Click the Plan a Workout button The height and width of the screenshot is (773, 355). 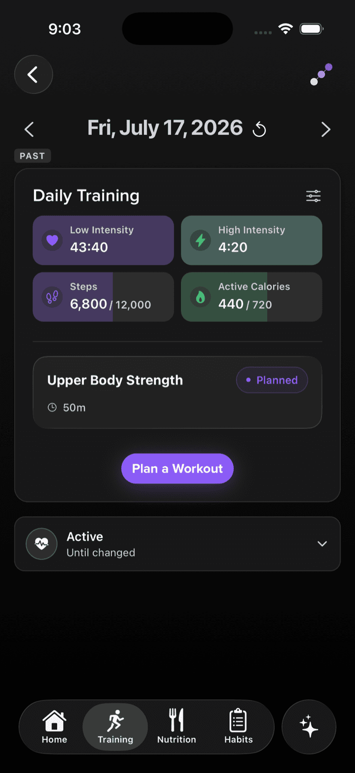pos(177,469)
